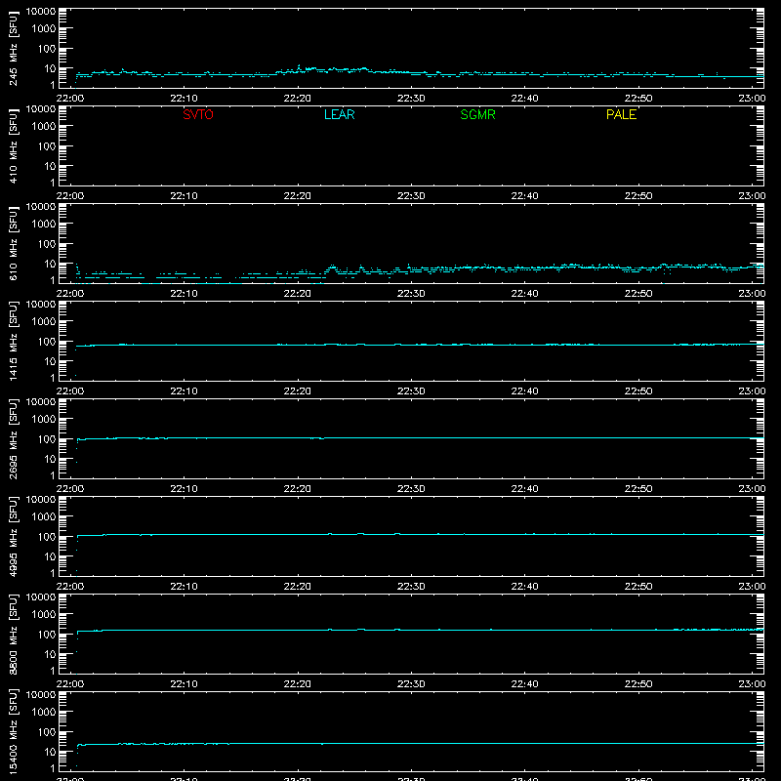
Task: Select the 100 tick value on 4995 MHz plot
Action: (47, 537)
